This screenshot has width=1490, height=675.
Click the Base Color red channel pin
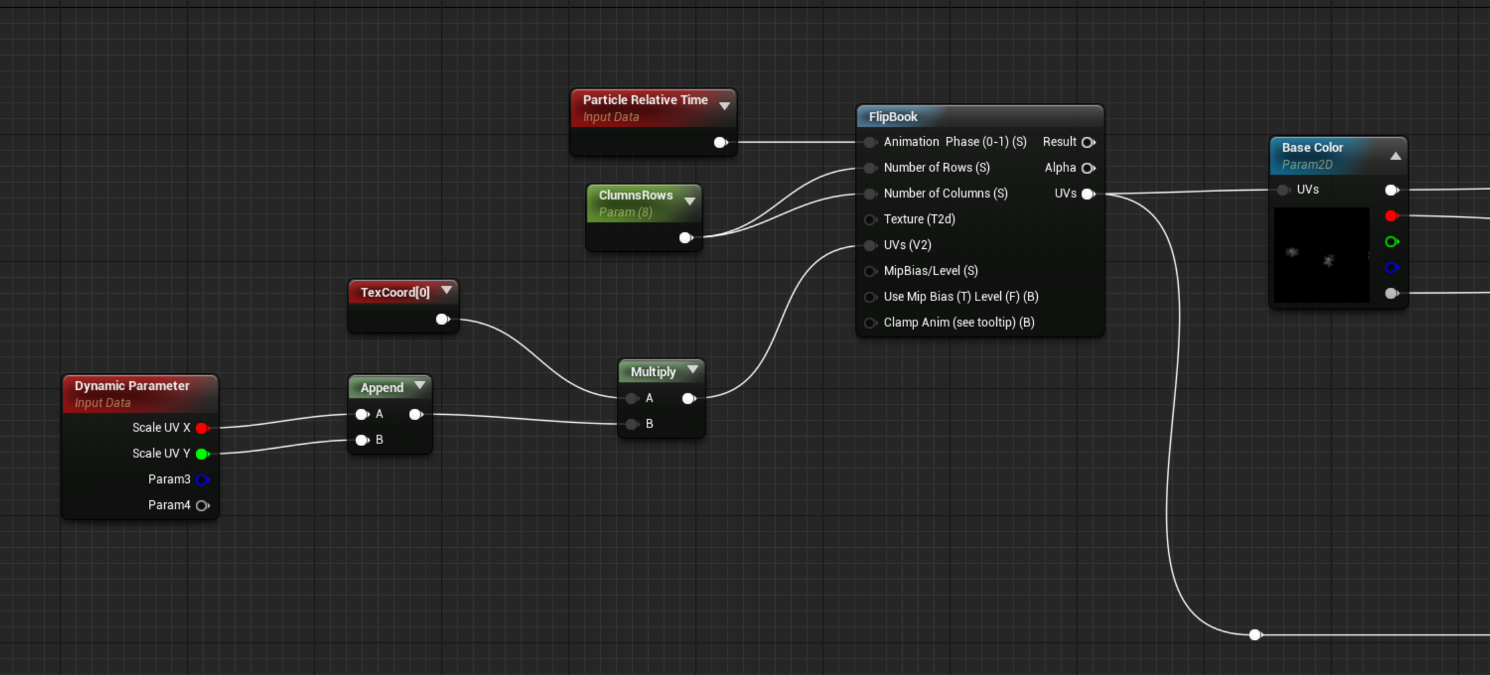(1391, 216)
